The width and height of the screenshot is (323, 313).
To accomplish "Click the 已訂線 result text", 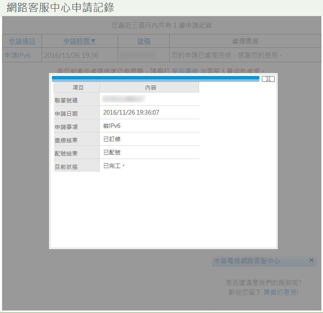I will click(112, 139).
